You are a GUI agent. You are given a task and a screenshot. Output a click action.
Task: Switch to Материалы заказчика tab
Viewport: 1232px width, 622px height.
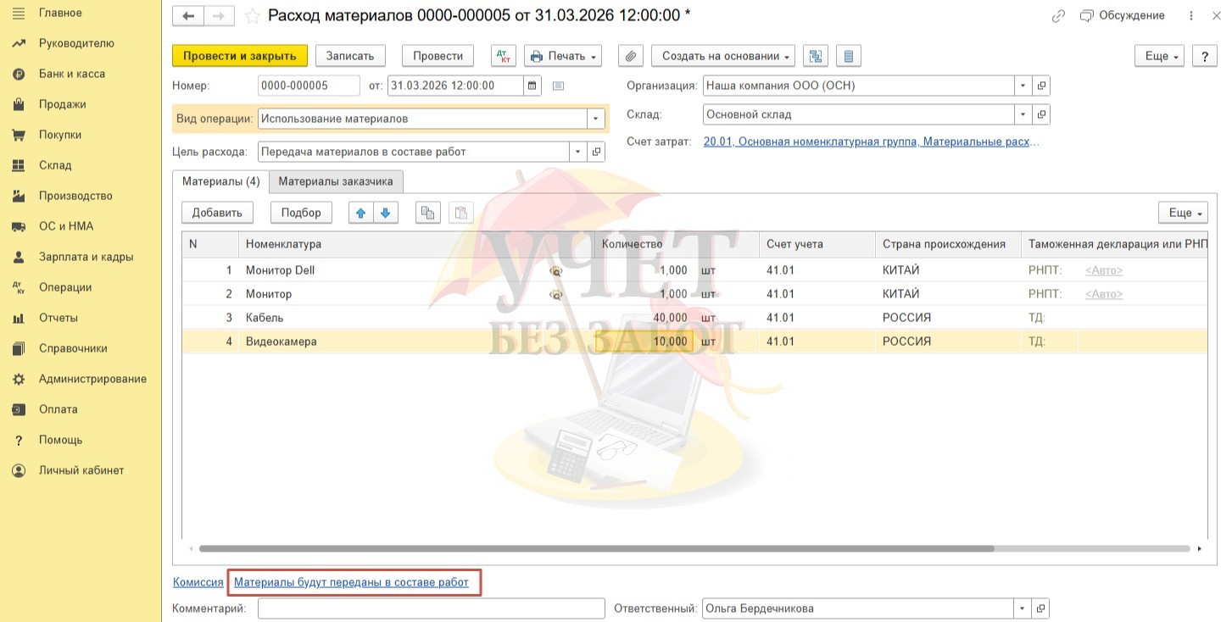pos(336,181)
